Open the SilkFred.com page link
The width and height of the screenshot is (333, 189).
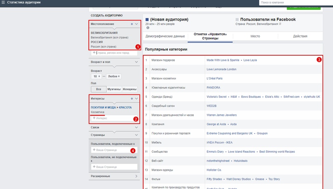291,97
